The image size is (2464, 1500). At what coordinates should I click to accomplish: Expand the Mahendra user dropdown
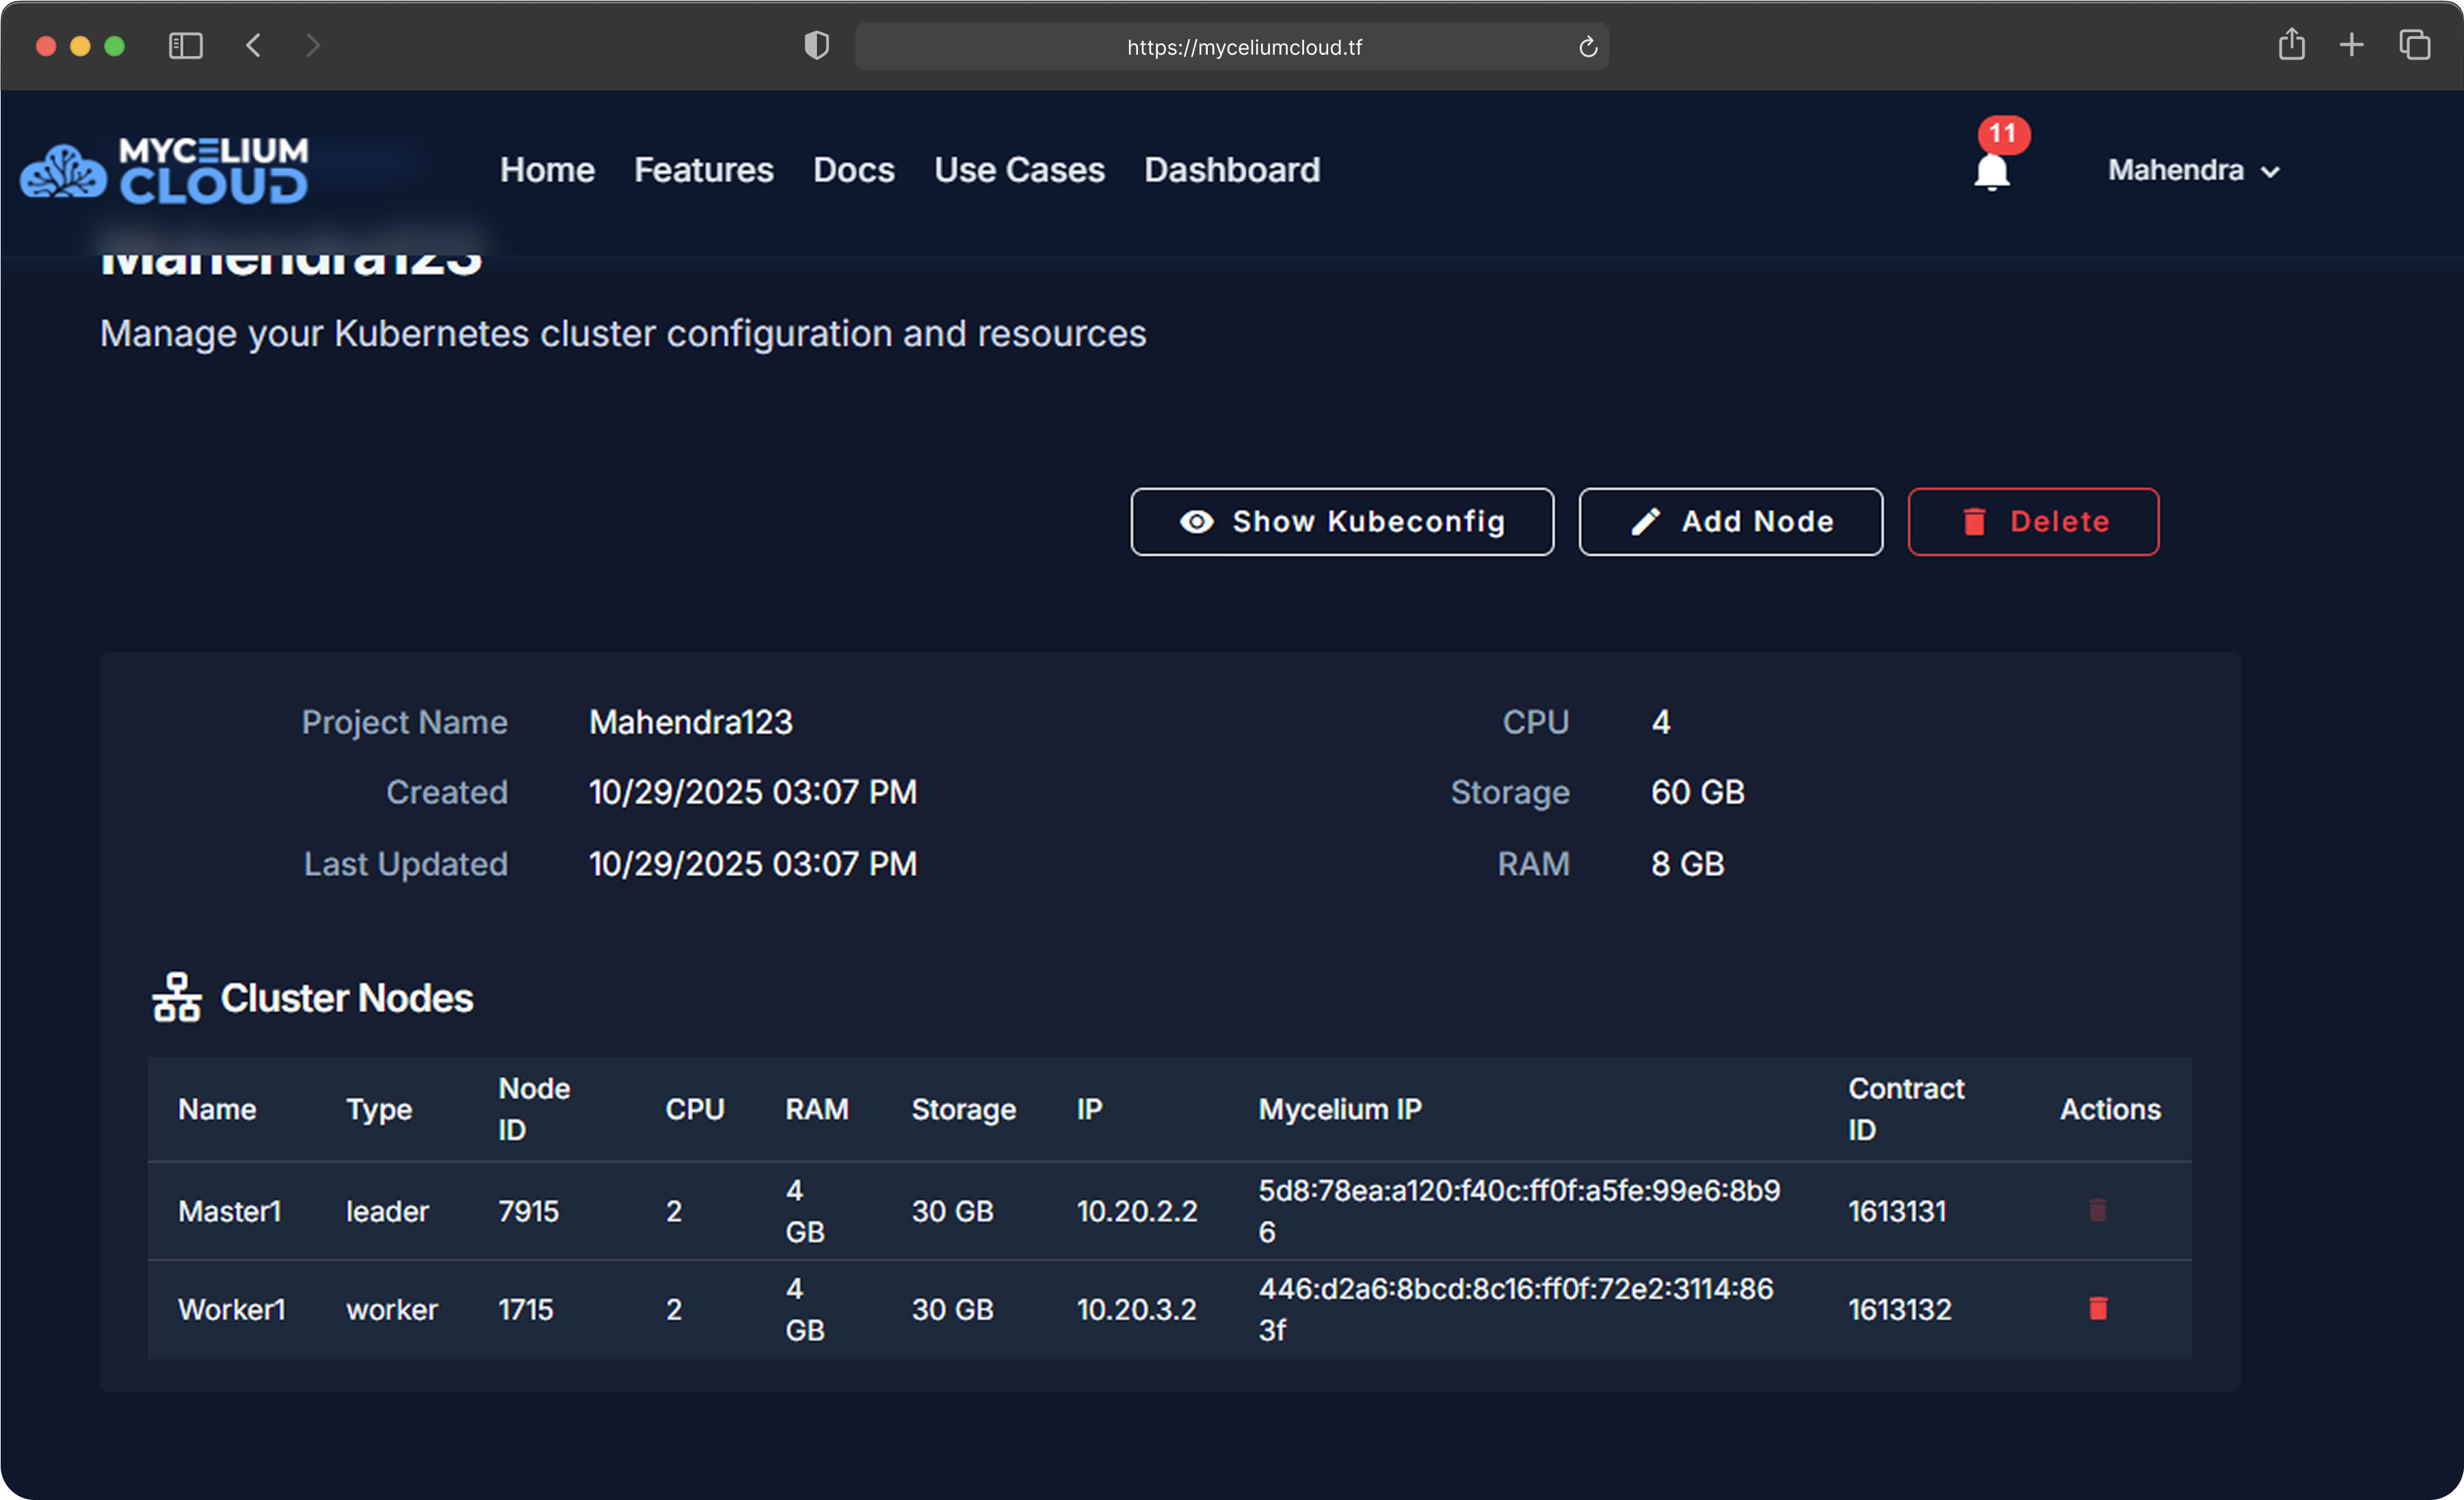pos(2194,171)
